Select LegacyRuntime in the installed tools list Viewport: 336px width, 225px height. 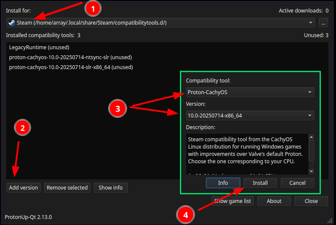click(39, 48)
